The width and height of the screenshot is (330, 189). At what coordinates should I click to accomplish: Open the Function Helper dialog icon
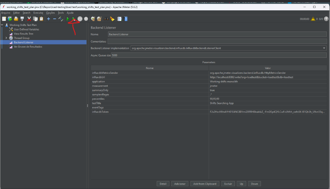119,19
